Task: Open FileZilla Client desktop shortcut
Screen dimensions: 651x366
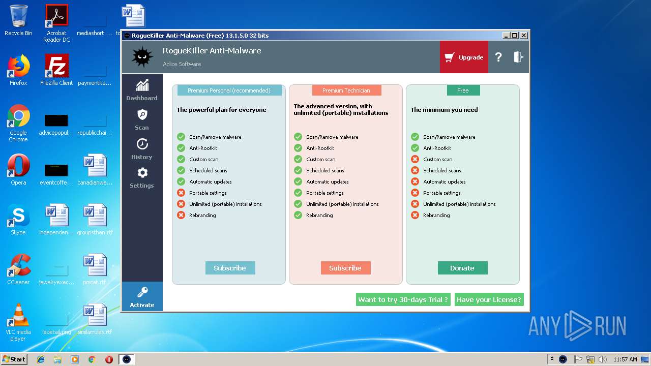Action: click(56, 70)
